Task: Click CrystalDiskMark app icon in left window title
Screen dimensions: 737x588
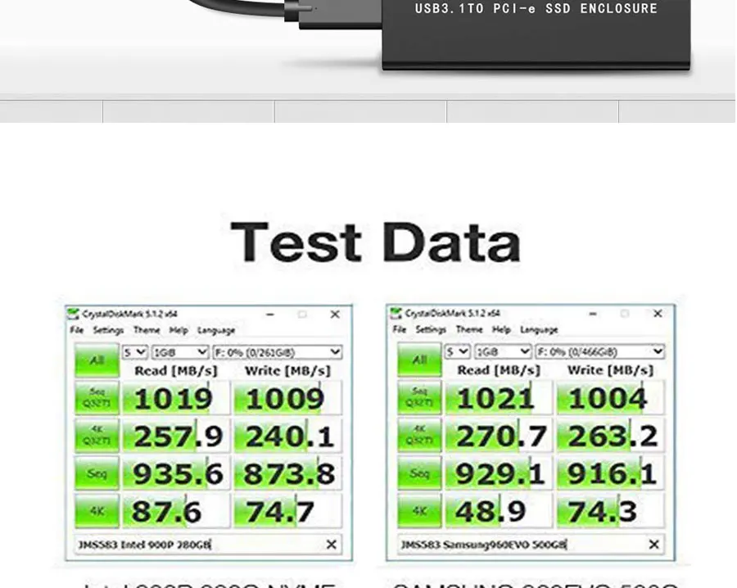Action: pyautogui.click(x=74, y=314)
